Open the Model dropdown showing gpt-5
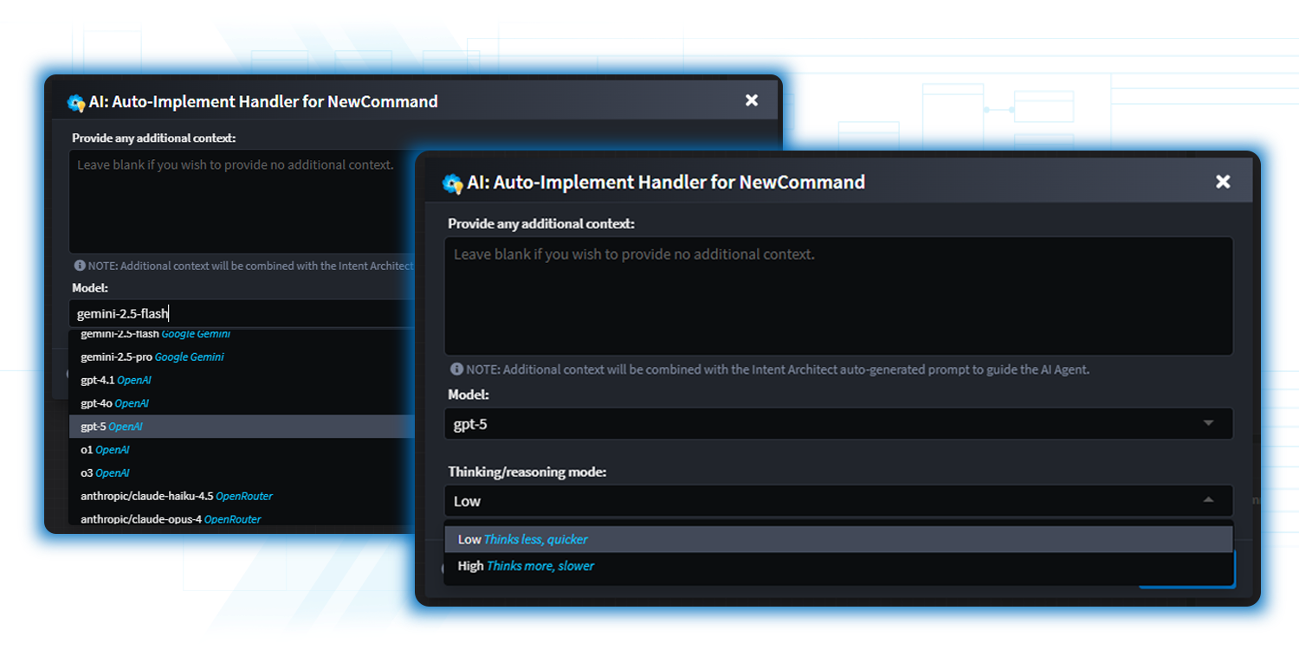1299x649 pixels. point(838,424)
